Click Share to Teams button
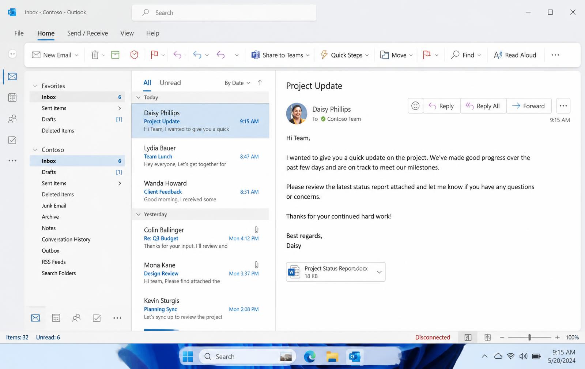The width and height of the screenshot is (585, 369). 280,55
